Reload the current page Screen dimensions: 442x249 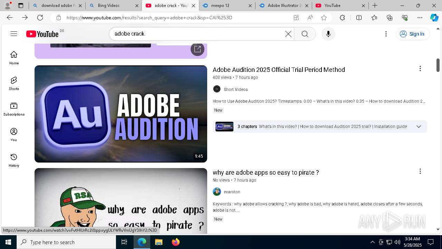(40, 18)
